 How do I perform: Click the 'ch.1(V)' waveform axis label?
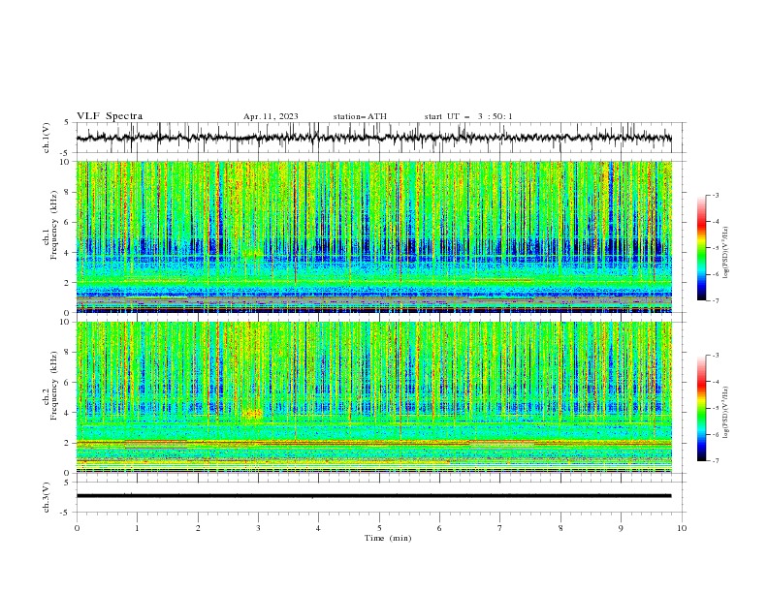(x=47, y=138)
